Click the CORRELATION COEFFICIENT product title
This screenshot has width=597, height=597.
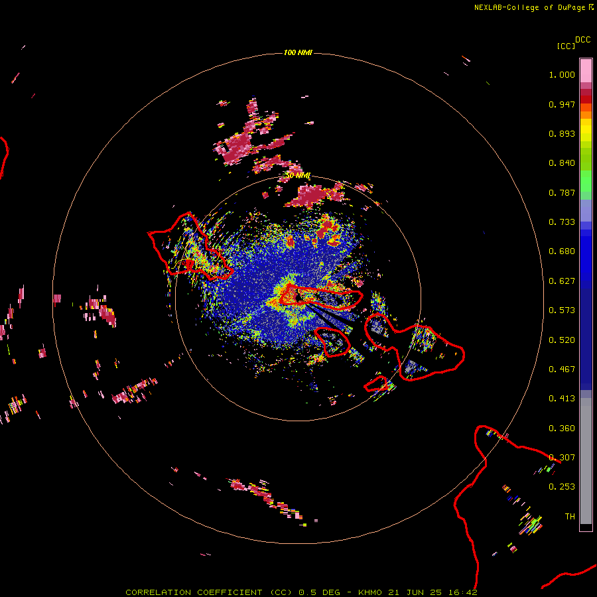(x=209, y=592)
